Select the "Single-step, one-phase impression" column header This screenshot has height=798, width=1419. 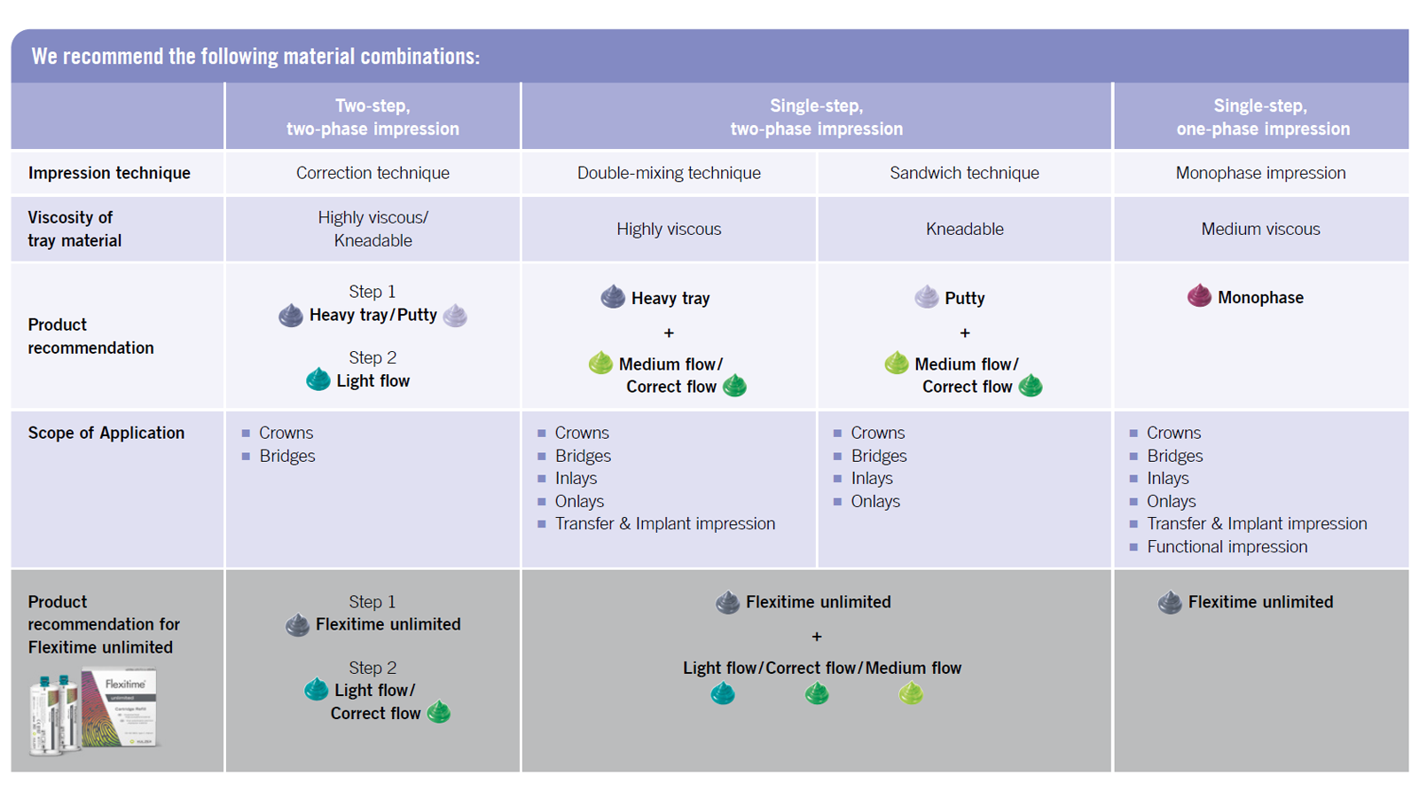(x=1262, y=117)
